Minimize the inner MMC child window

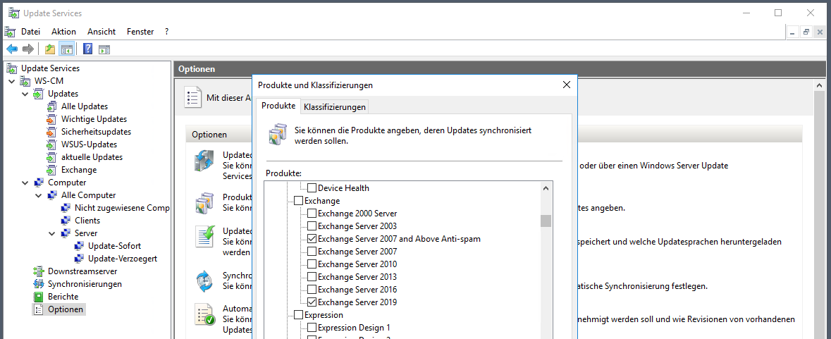793,32
